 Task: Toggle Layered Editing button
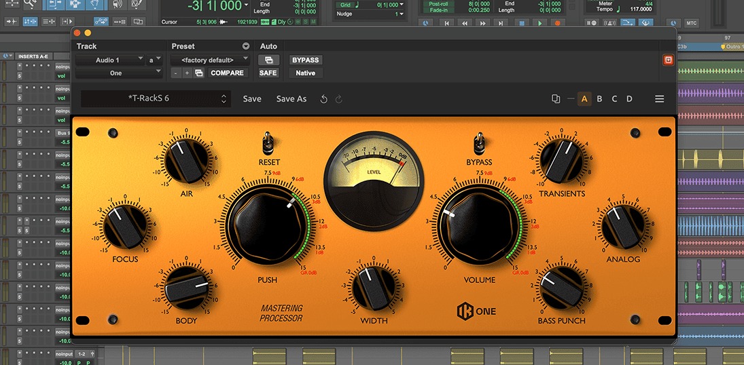point(138,21)
